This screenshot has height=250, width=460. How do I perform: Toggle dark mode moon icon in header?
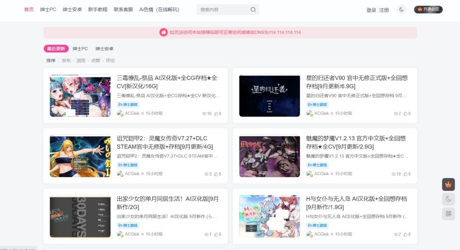[x=401, y=9]
